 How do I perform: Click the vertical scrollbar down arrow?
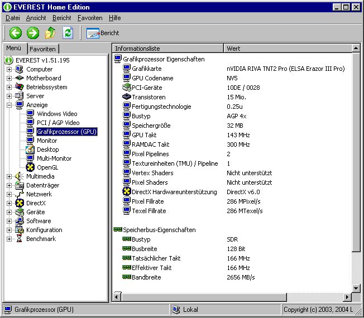(x=356, y=288)
